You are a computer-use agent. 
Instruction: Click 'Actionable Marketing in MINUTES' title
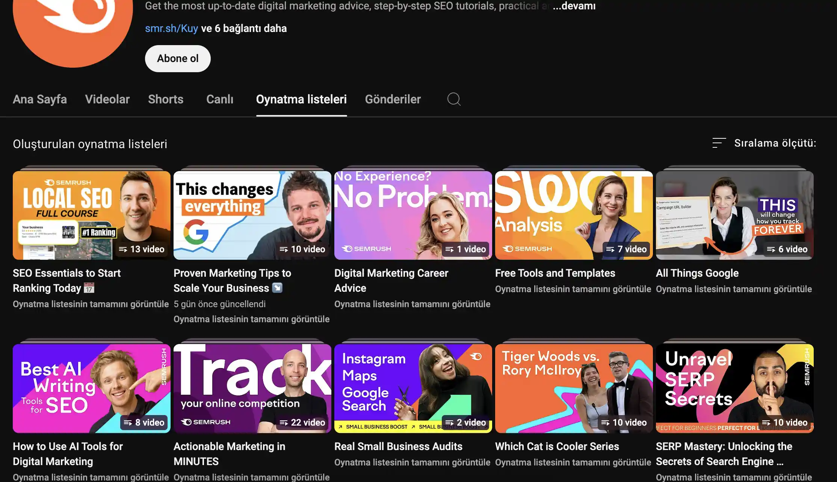229,454
